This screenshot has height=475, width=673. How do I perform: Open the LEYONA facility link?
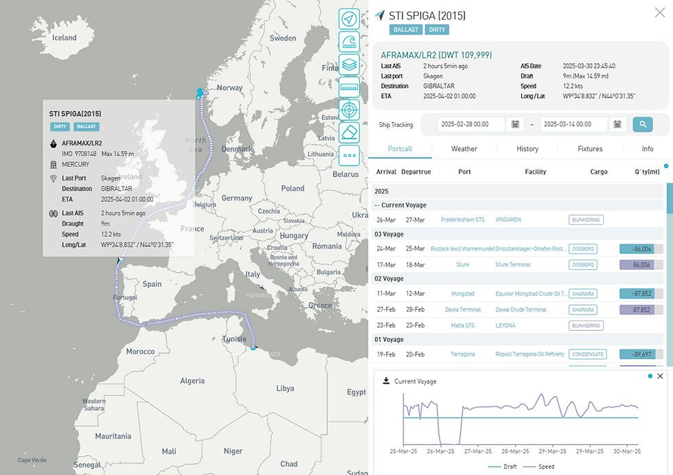click(x=505, y=325)
